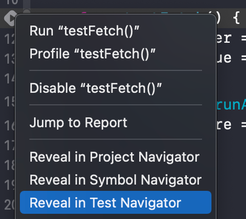The image size is (246, 219).
Task: Click highlighted Reveal in Test Navigator
Action: coord(116,202)
